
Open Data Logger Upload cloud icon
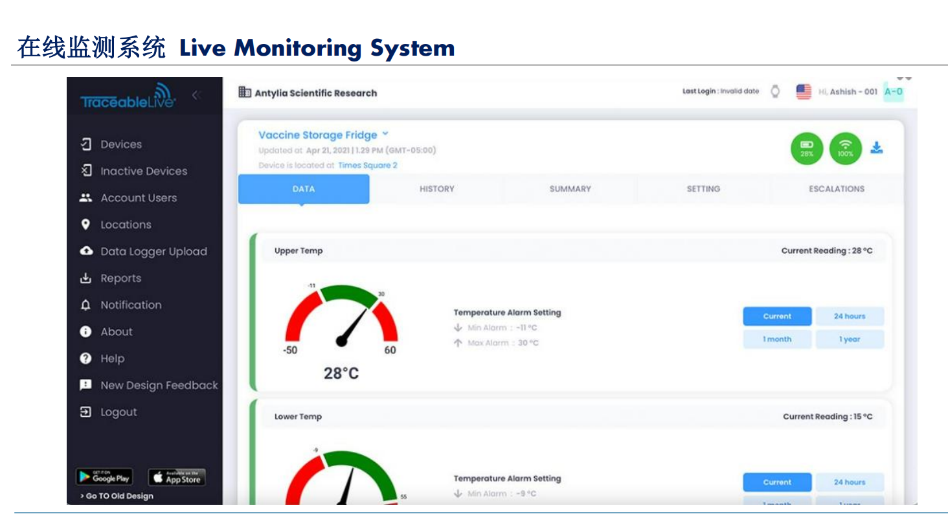click(x=85, y=251)
